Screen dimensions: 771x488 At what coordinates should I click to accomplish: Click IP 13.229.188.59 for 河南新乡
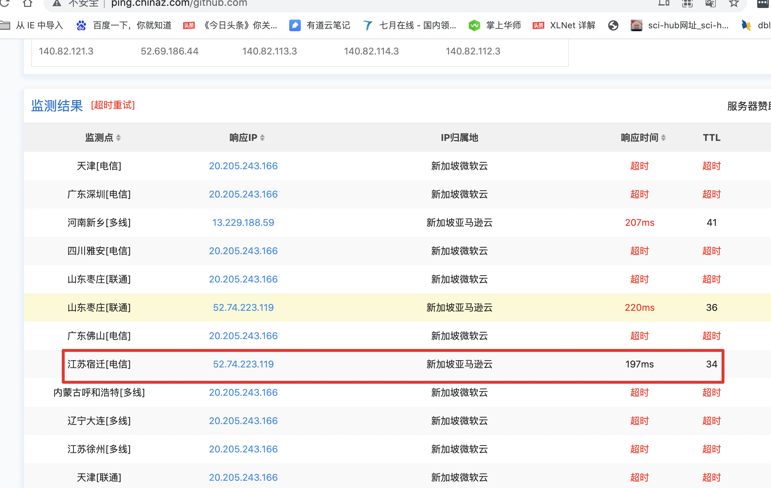tap(243, 223)
